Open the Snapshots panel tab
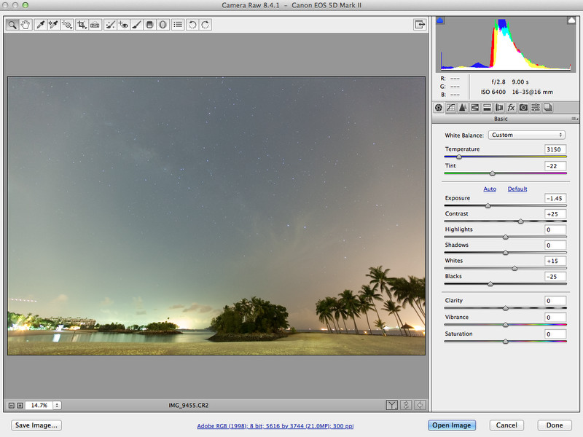583x437 pixels. point(548,107)
